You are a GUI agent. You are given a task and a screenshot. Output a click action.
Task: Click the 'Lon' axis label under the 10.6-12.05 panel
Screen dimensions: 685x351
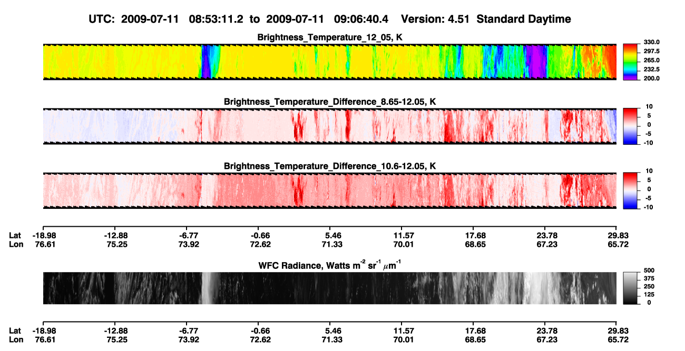point(15,244)
